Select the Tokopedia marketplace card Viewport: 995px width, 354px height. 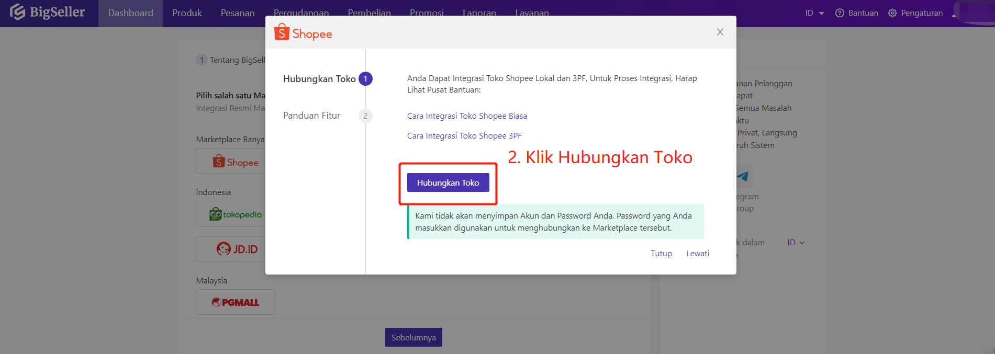(x=231, y=214)
